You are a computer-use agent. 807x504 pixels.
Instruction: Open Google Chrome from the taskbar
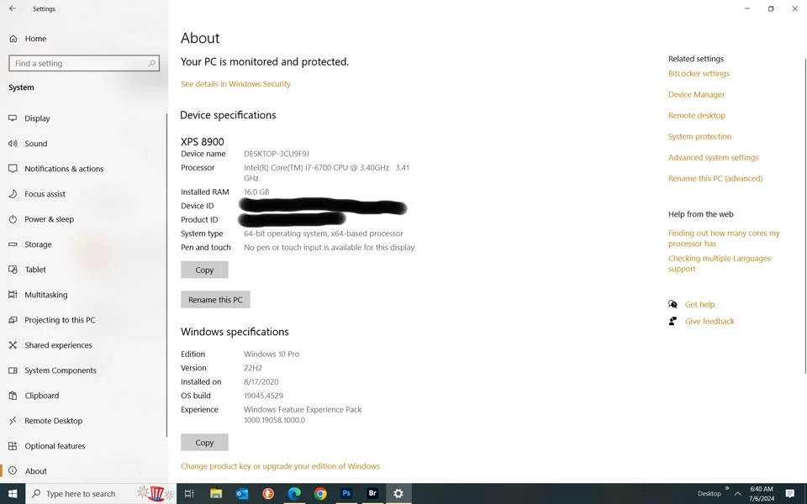(x=320, y=494)
